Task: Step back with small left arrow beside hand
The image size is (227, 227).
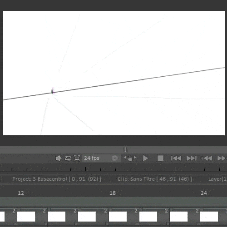Action: (125, 158)
